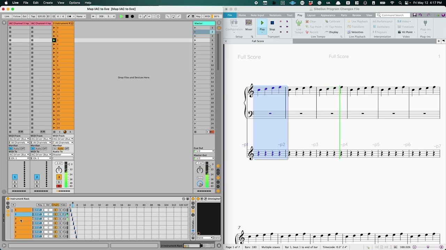Open track 1 MIDI To Ch. 1 dropdown
This screenshot has width=446, height=250.
pyautogui.click(x=19, y=158)
